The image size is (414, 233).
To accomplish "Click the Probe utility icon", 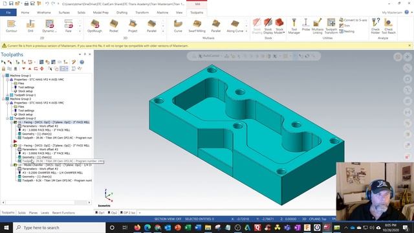I will (306, 25).
